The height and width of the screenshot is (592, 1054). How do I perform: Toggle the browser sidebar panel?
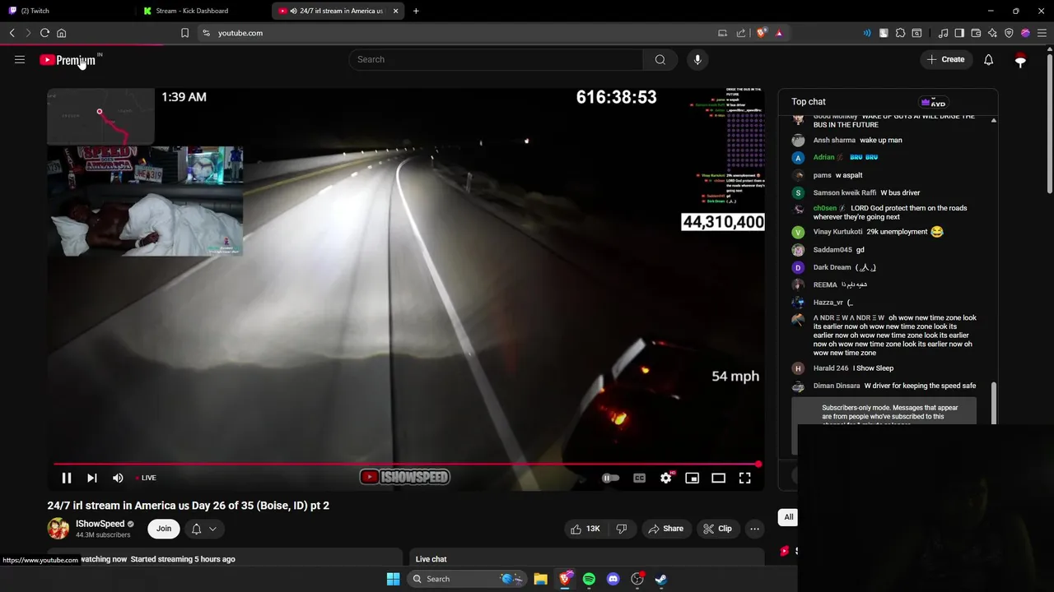[x=959, y=33]
